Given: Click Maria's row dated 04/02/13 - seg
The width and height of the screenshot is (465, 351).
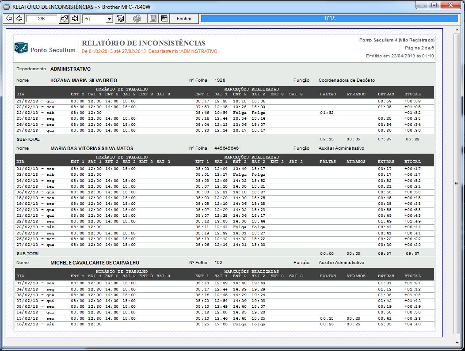Looking at the screenshot, I should point(225,181).
